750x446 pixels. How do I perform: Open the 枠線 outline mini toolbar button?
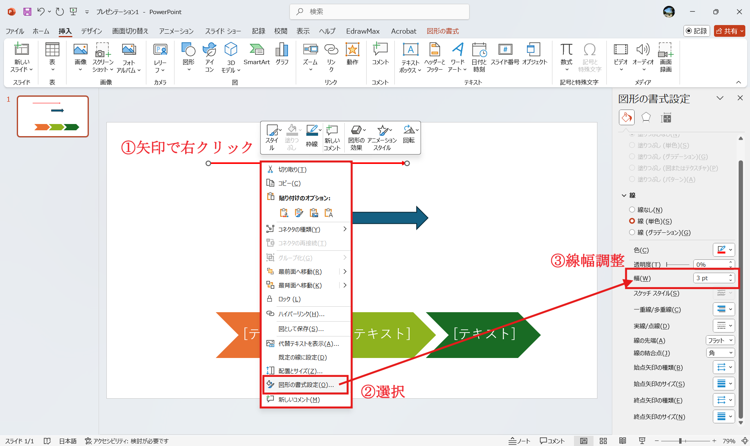pyautogui.click(x=312, y=137)
